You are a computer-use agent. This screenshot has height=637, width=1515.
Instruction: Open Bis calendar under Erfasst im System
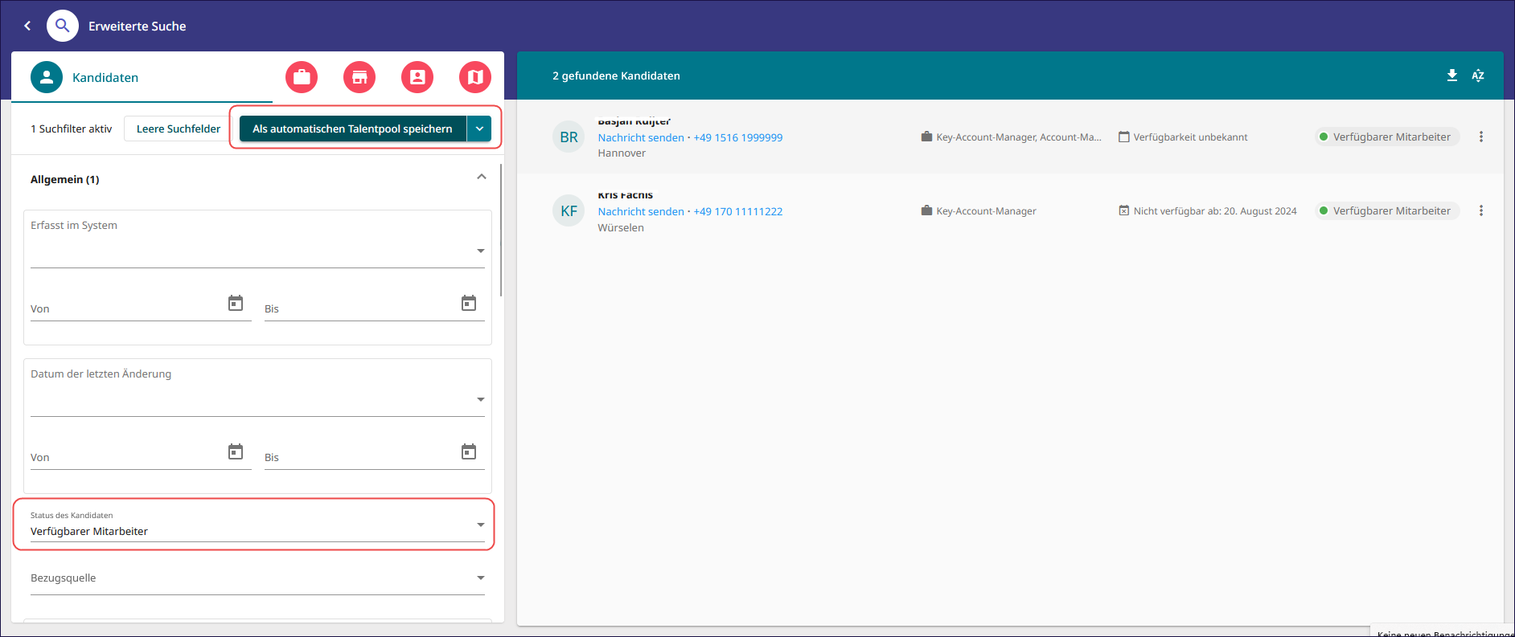(x=469, y=303)
